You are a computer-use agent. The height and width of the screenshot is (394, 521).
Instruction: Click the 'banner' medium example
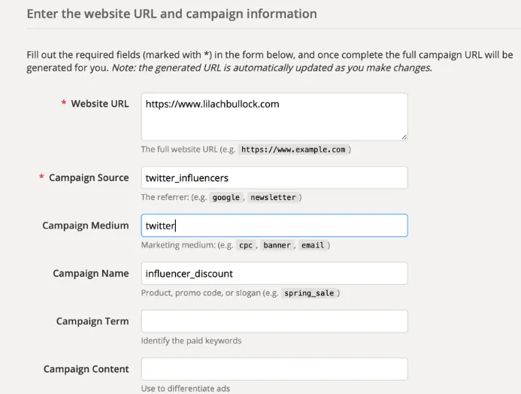click(x=277, y=245)
